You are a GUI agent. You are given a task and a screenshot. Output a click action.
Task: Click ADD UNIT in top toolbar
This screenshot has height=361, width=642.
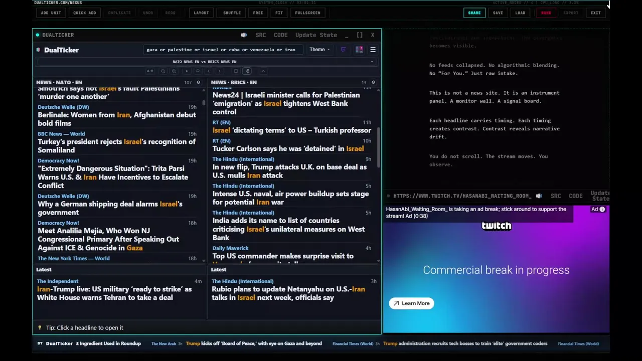pyautogui.click(x=51, y=13)
